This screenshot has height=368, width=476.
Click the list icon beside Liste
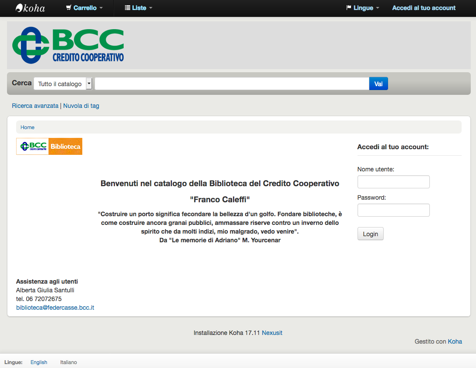[x=128, y=8]
